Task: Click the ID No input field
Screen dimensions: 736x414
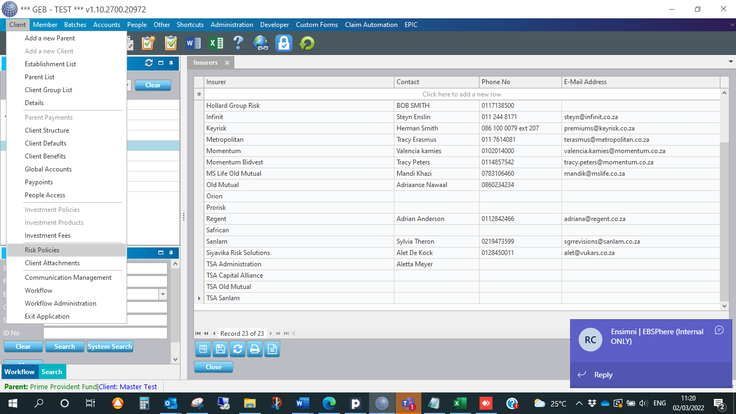Action: click(105, 333)
